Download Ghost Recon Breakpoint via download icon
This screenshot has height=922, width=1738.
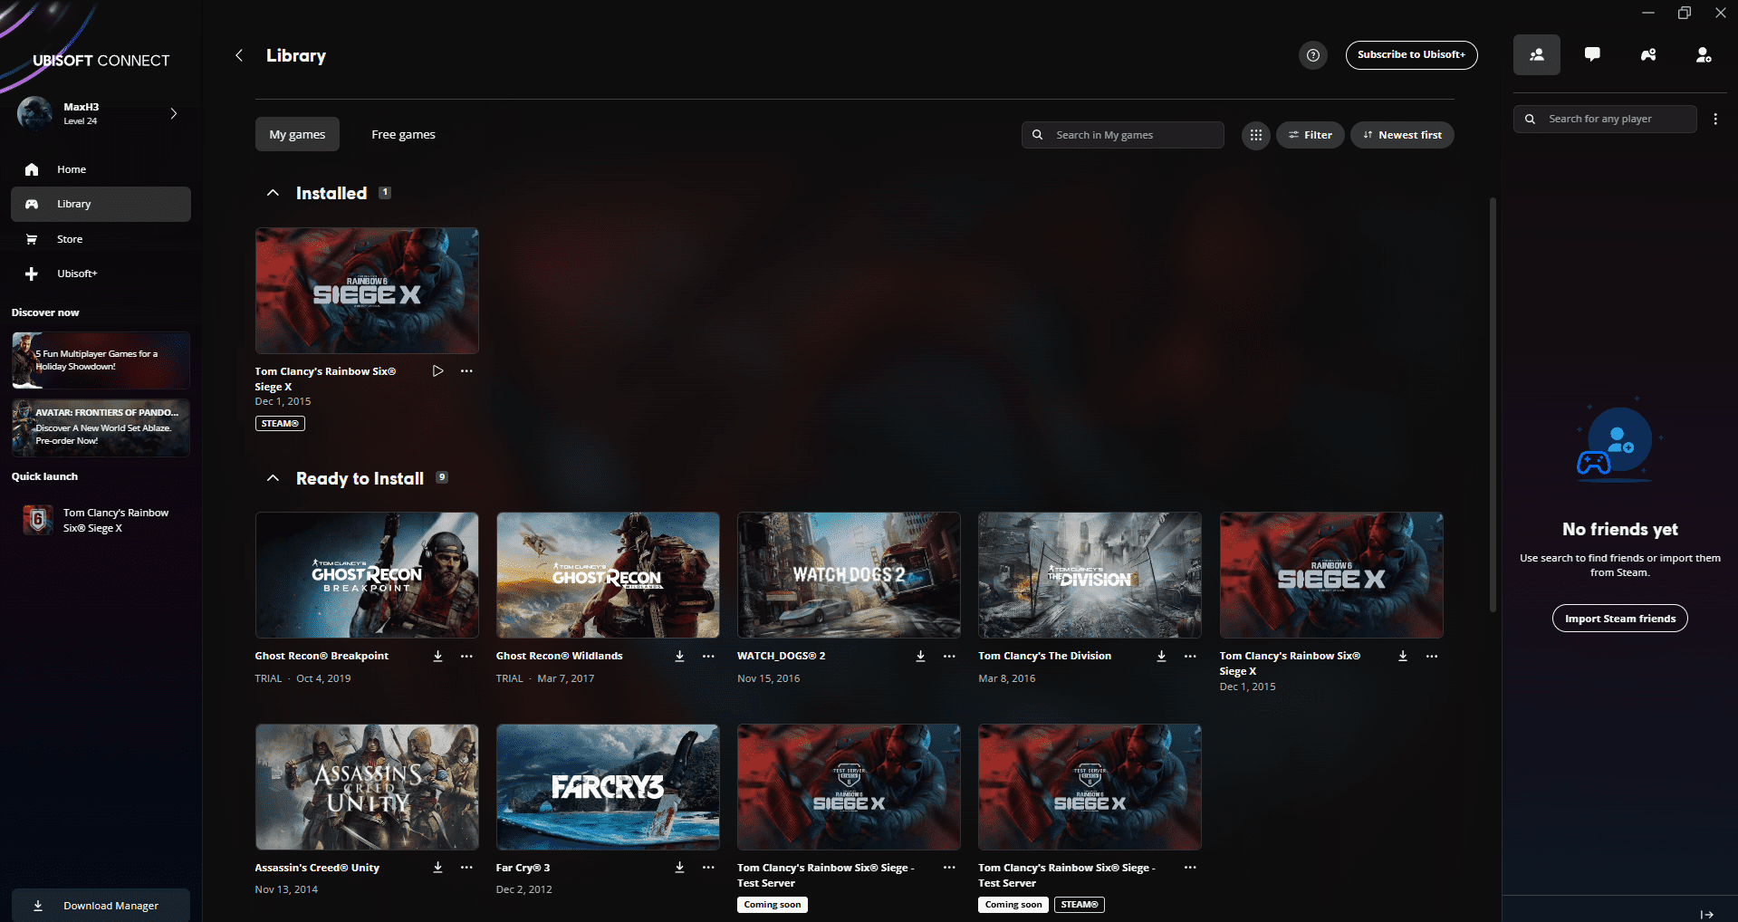tap(437, 657)
